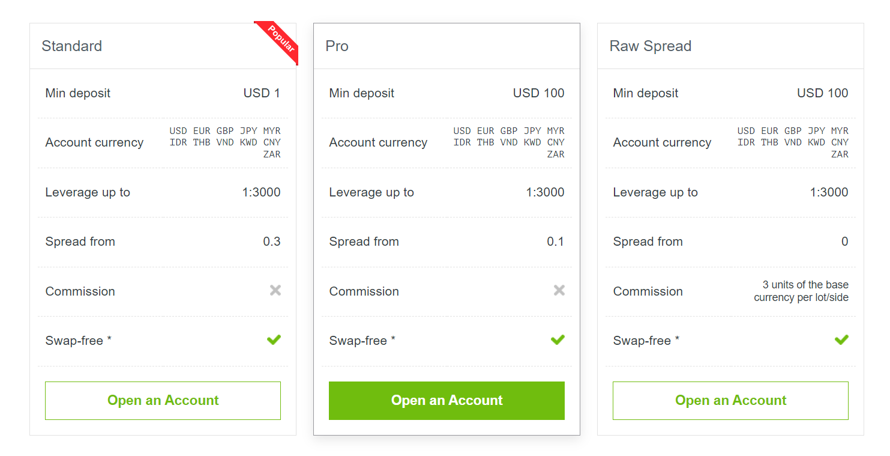Screen dimensions: 890x456
Task: Click Raw Spread account currency list
Action: click(793, 142)
